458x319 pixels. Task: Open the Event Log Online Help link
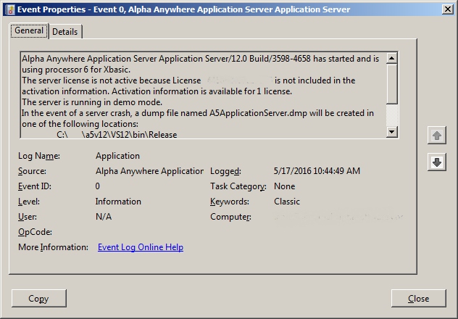141,247
